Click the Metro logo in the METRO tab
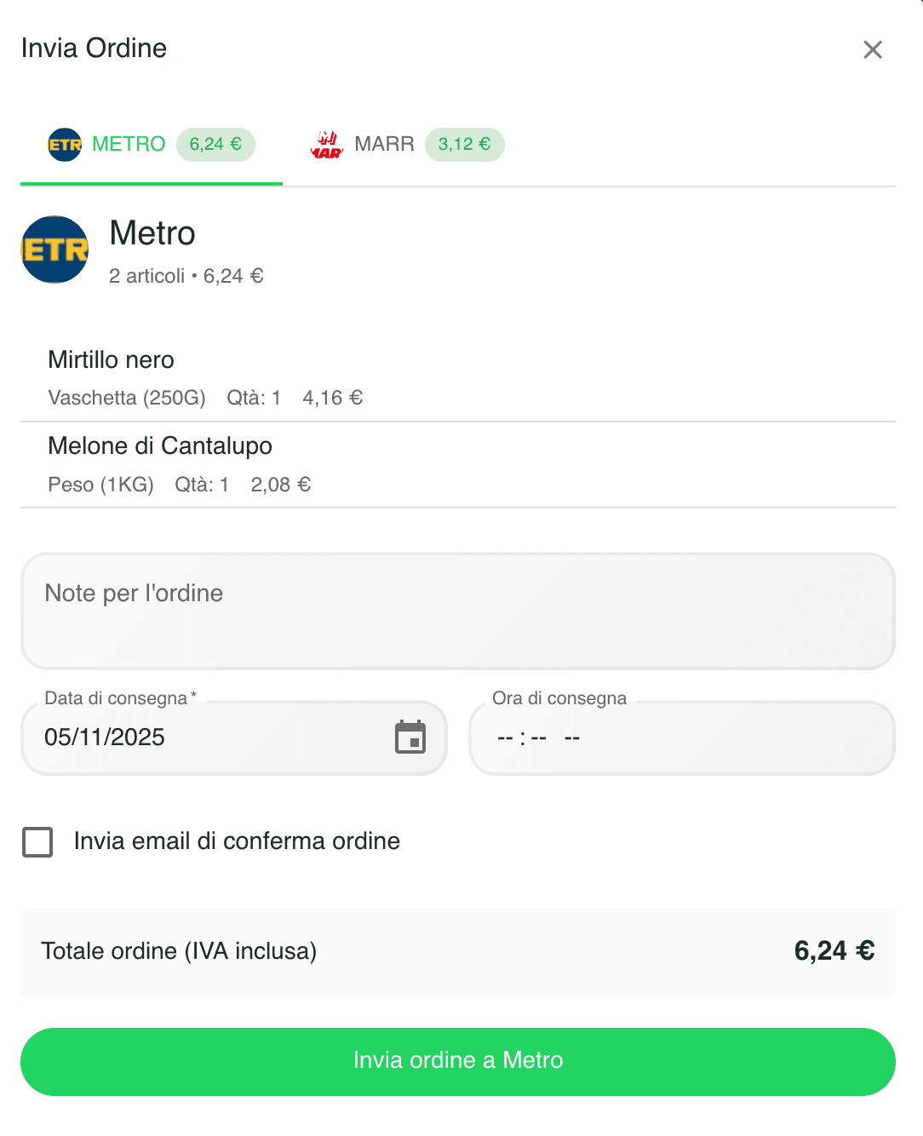This screenshot has width=923, height=1136. tap(64, 145)
